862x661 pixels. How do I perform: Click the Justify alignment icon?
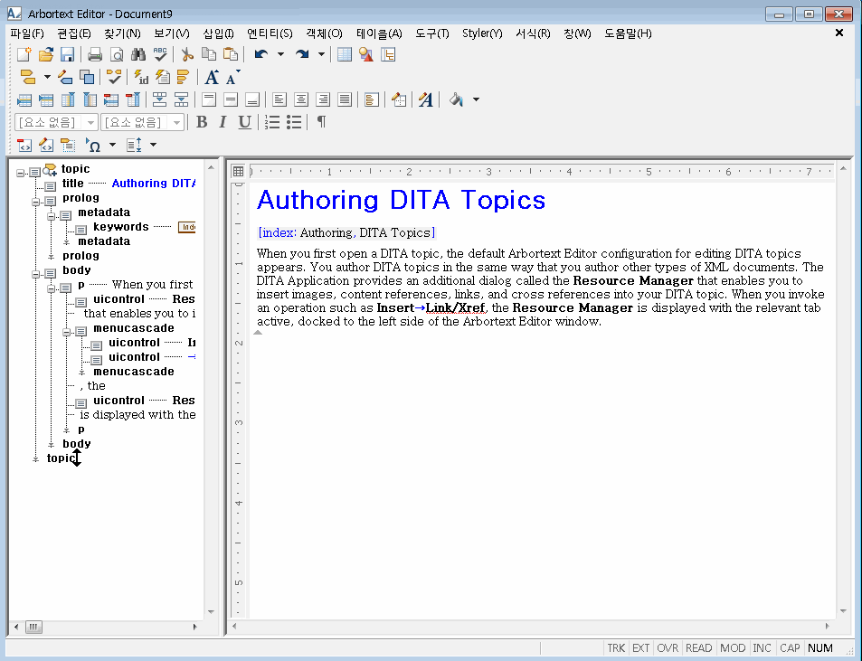pos(345,99)
